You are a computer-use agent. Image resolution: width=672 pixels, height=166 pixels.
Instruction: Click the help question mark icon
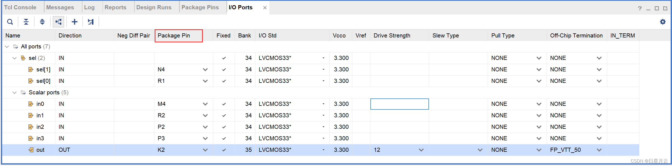pyautogui.click(x=640, y=8)
